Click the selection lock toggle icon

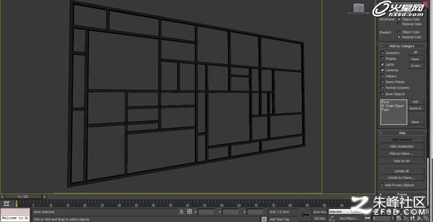pyautogui.click(x=181, y=212)
